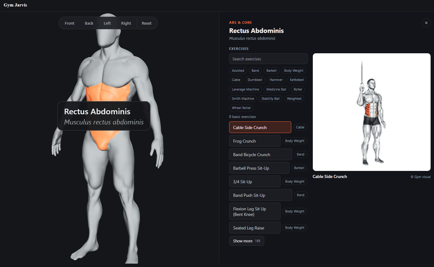Toggle the Medicine Ball filter

276,89
